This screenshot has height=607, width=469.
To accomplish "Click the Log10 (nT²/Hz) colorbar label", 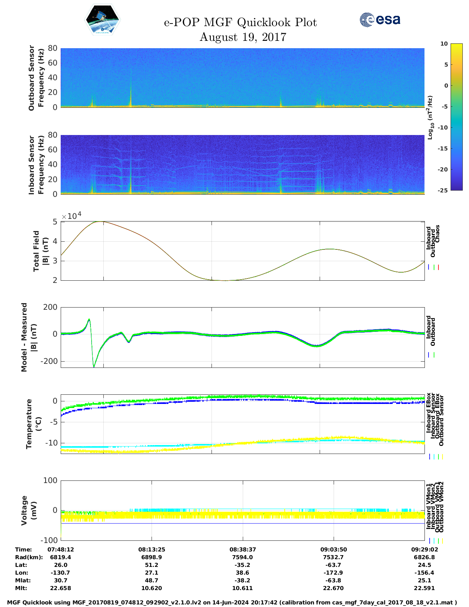I will (x=430, y=117).
